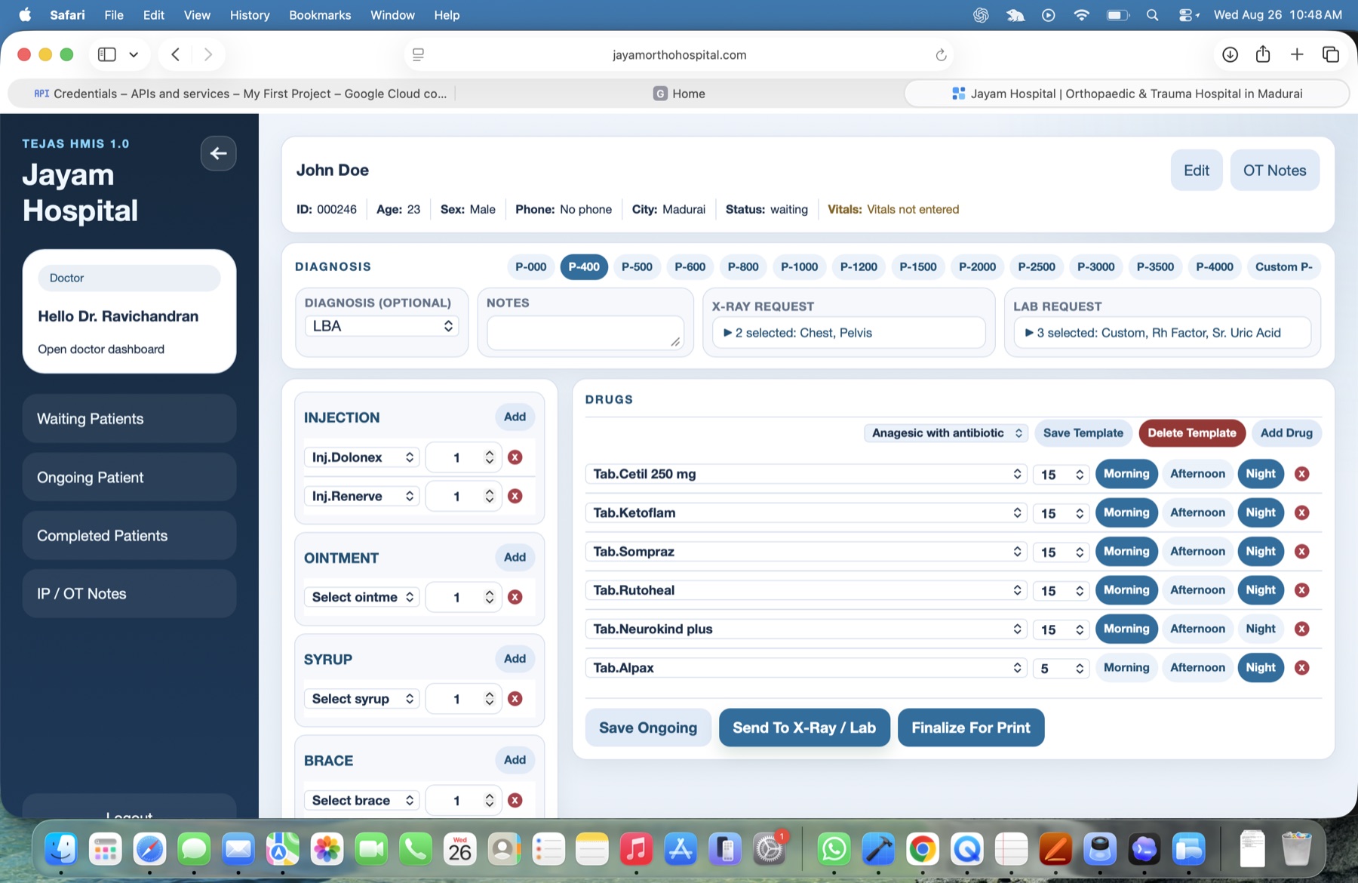The width and height of the screenshot is (1358, 883).
Task: Open WhatsApp from the Dock
Action: [834, 850]
